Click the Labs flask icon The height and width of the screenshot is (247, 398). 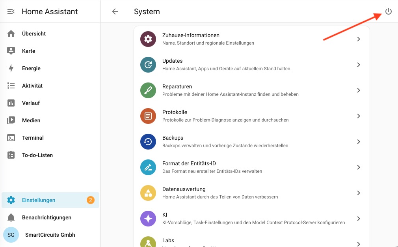pos(148,241)
